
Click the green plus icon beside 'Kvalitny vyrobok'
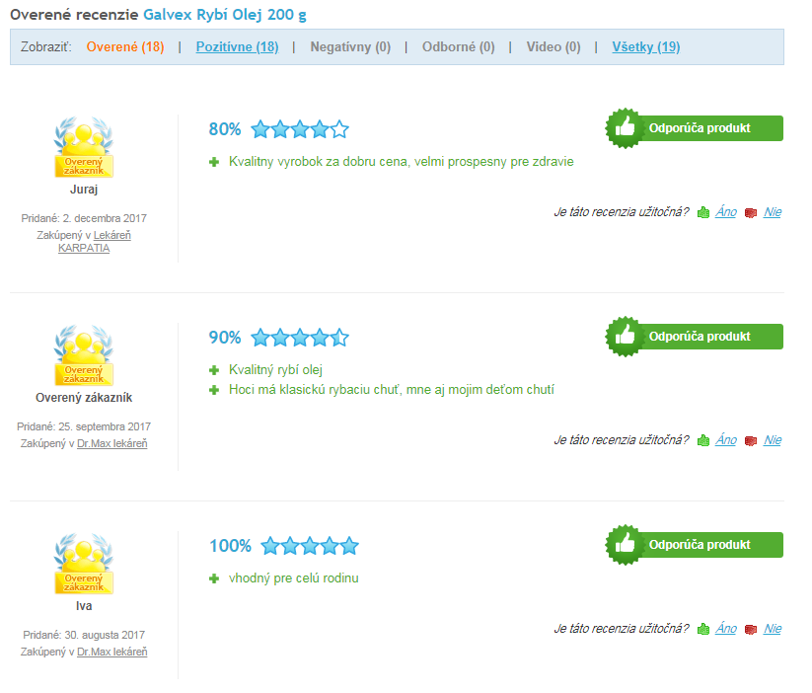214,162
